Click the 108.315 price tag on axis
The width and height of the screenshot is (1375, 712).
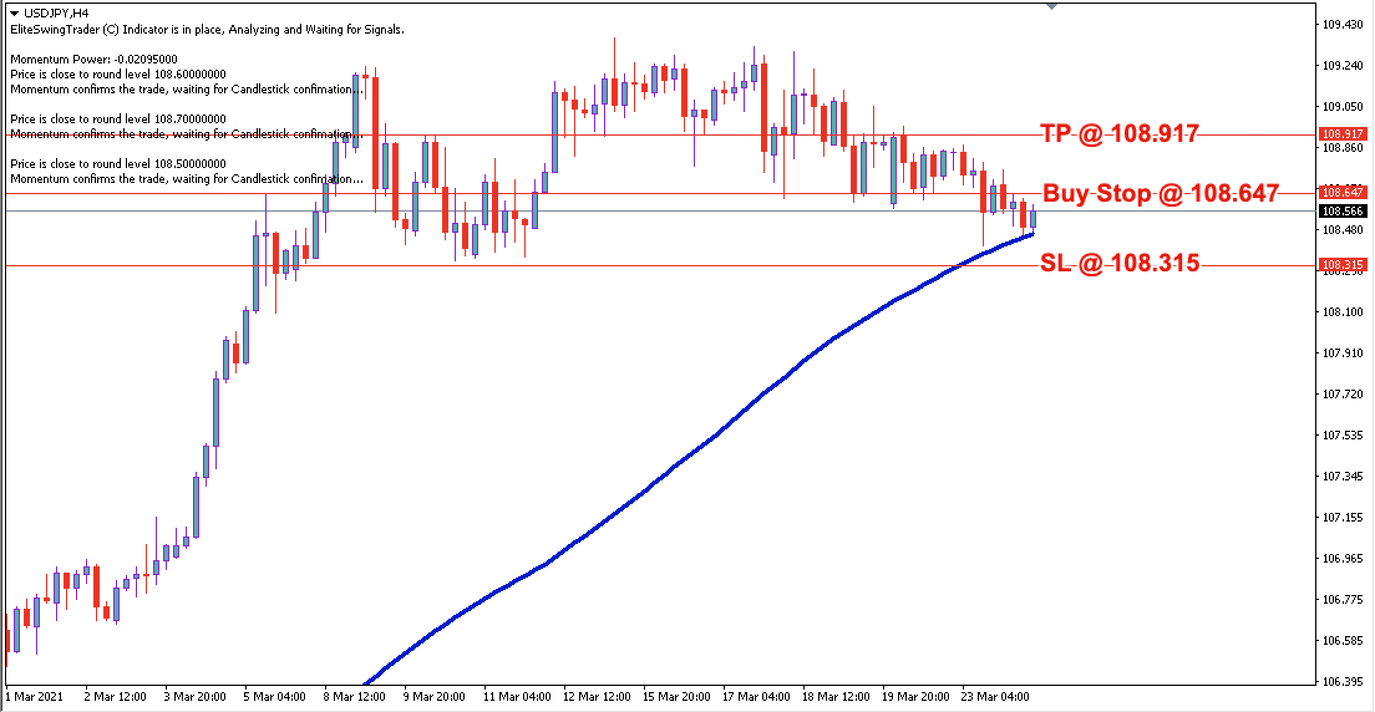pyautogui.click(x=1344, y=265)
